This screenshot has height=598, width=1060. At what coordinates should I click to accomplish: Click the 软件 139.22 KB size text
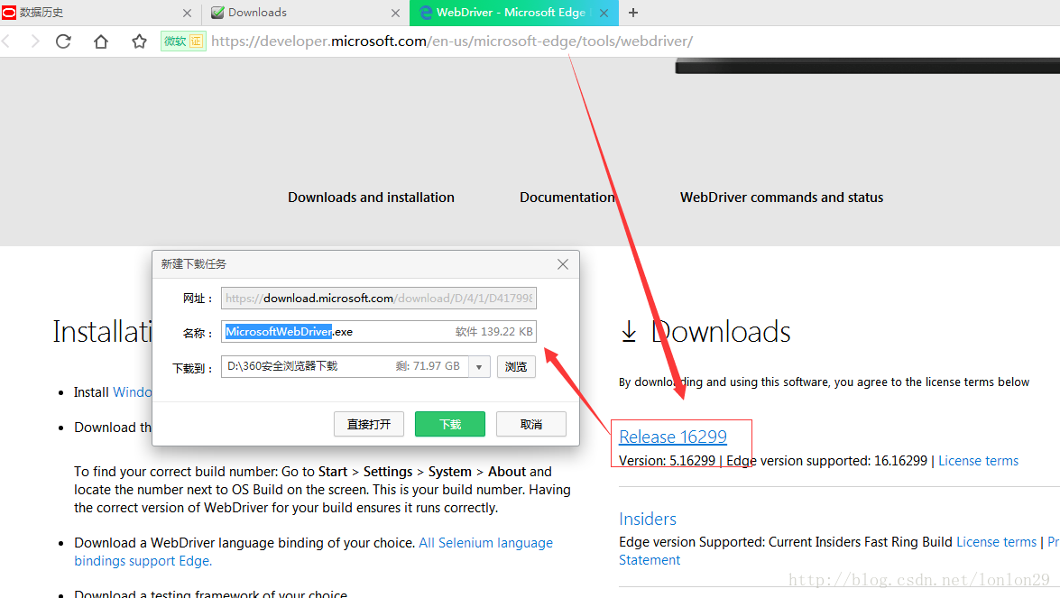pyautogui.click(x=493, y=332)
